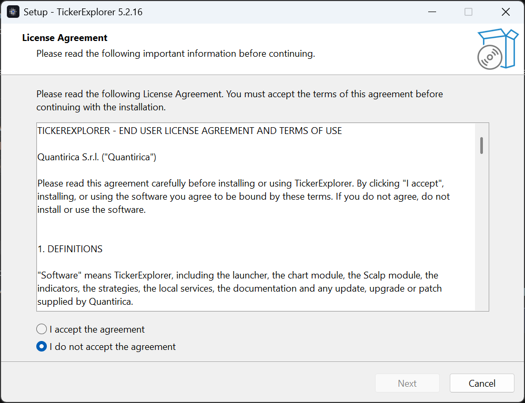Screen dimensions: 525x403
Task: Click the TickerExplorer setup icon in title bar
Action: click(13, 12)
